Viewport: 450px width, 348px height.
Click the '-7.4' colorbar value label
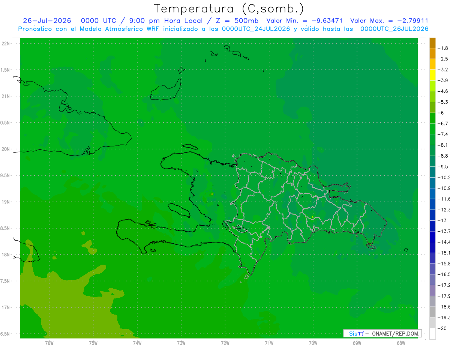click(443, 134)
